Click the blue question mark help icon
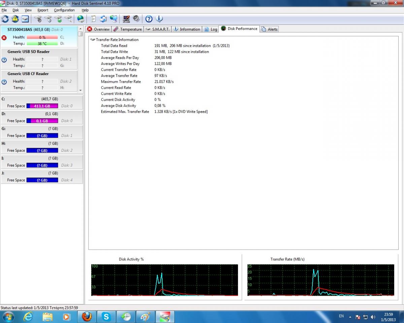This screenshot has height=323, width=404. point(149,19)
